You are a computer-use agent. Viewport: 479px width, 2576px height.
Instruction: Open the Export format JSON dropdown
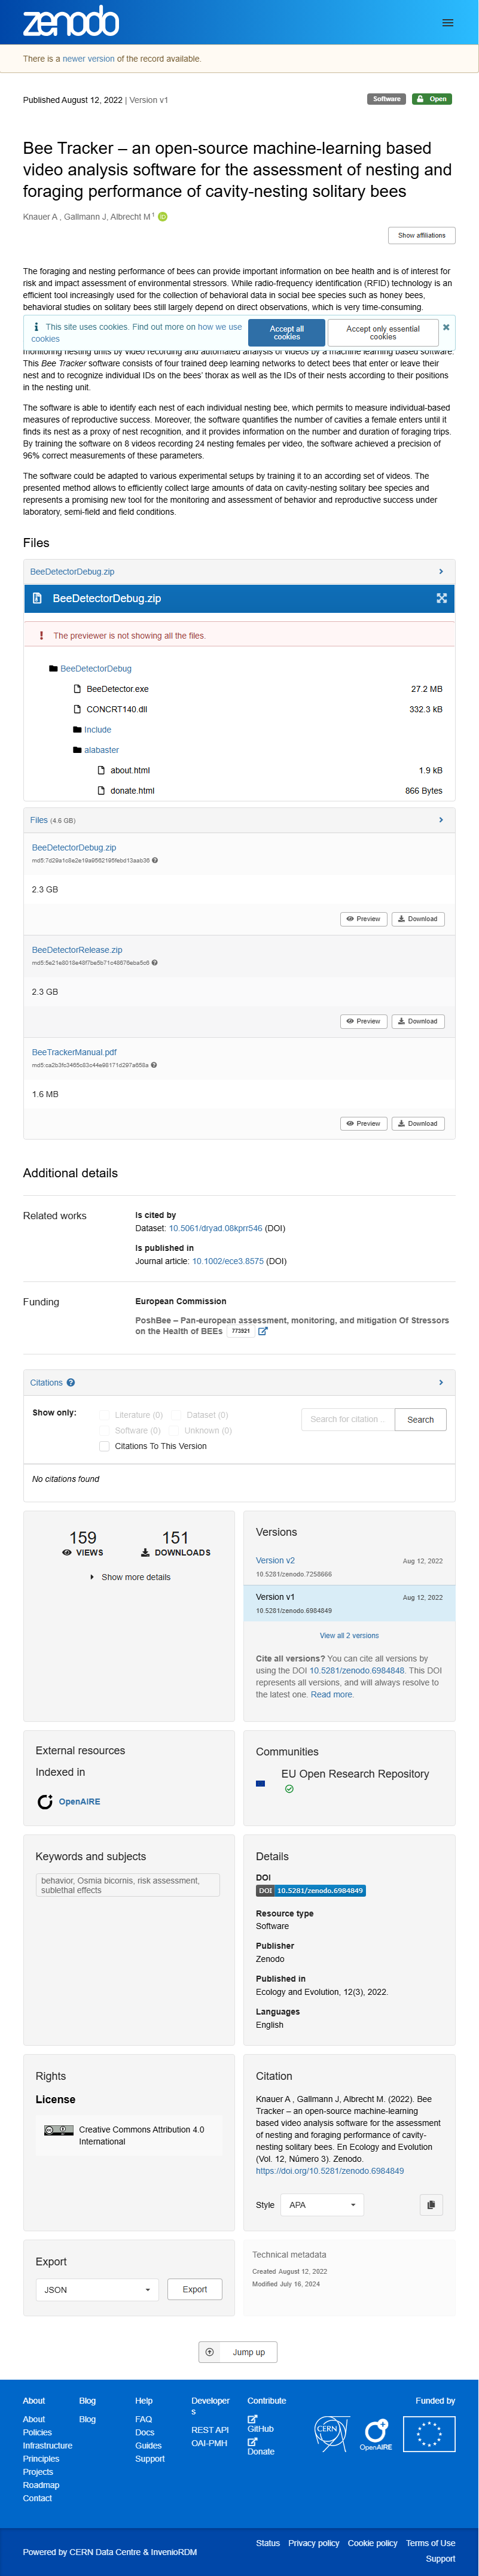coord(97,2289)
